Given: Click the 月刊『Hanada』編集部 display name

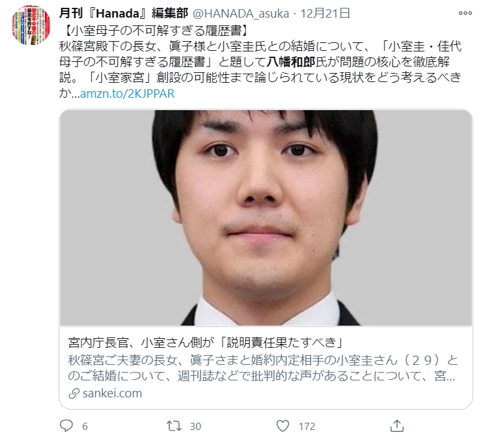Looking at the screenshot, I should (123, 13).
